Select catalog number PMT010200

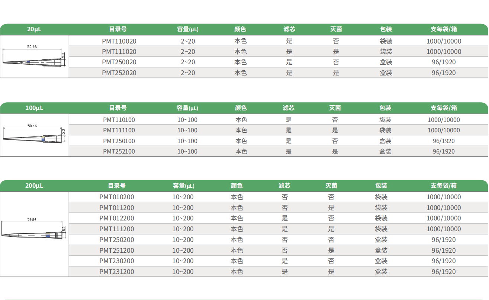click(x=117, y=197)
